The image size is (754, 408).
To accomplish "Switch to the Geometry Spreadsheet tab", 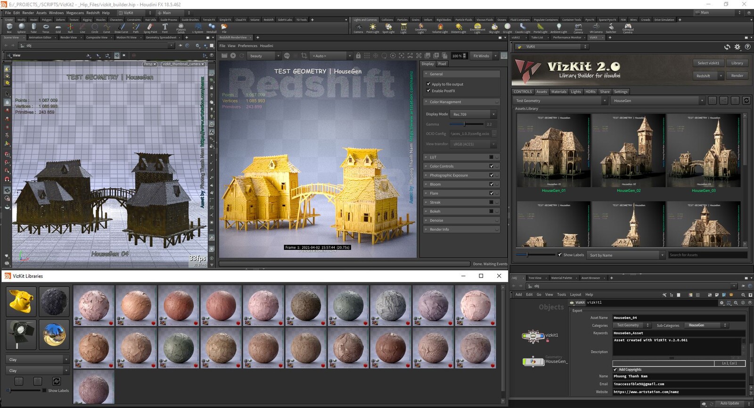I will click(x=161, y=38).
